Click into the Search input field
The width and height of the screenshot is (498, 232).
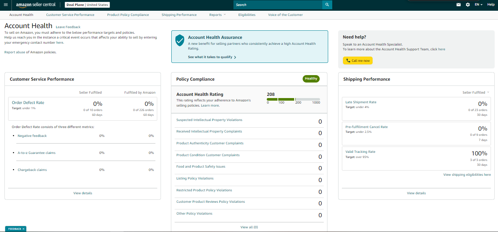tap(278, 5)
